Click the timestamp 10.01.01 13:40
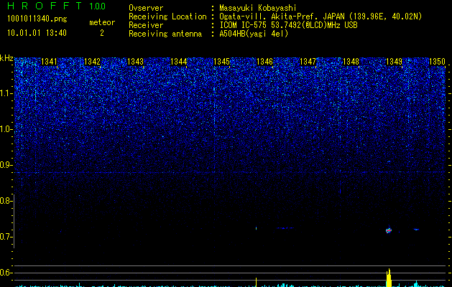The width and height of the screenshot is (452, 287). 37,33
